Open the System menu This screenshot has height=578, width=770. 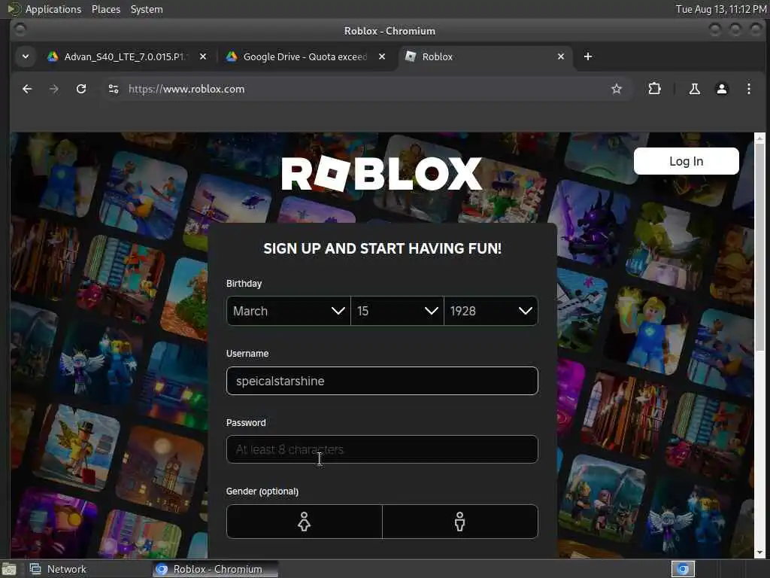[x=147, y=9]
